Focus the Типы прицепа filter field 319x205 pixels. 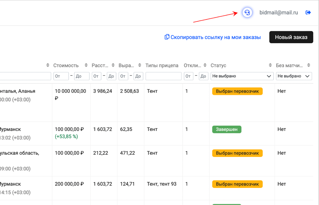(x=164, y=76)
